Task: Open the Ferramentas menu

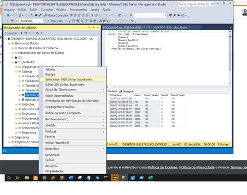Action: coord(78,9)
